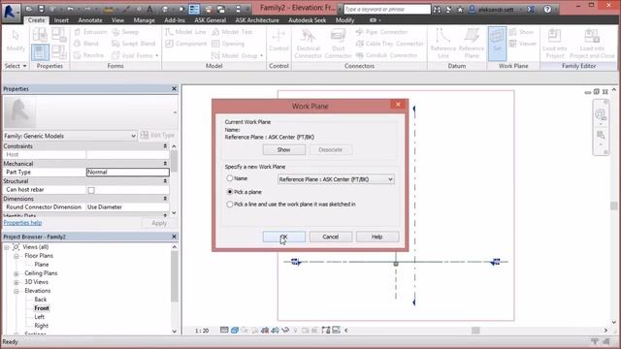621x349 pixels.
Task: Click the Show button in Work Plane dialog
Action: (284, 150)
